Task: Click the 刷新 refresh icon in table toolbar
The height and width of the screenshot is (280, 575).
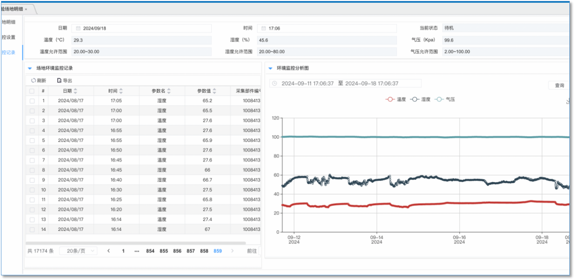Action: [x=33, y=81]
